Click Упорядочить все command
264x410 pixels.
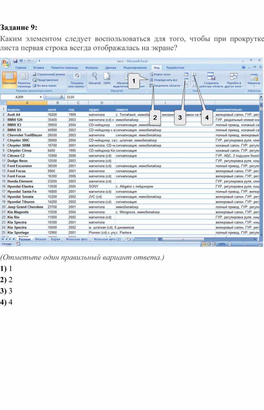pos(163,80)
